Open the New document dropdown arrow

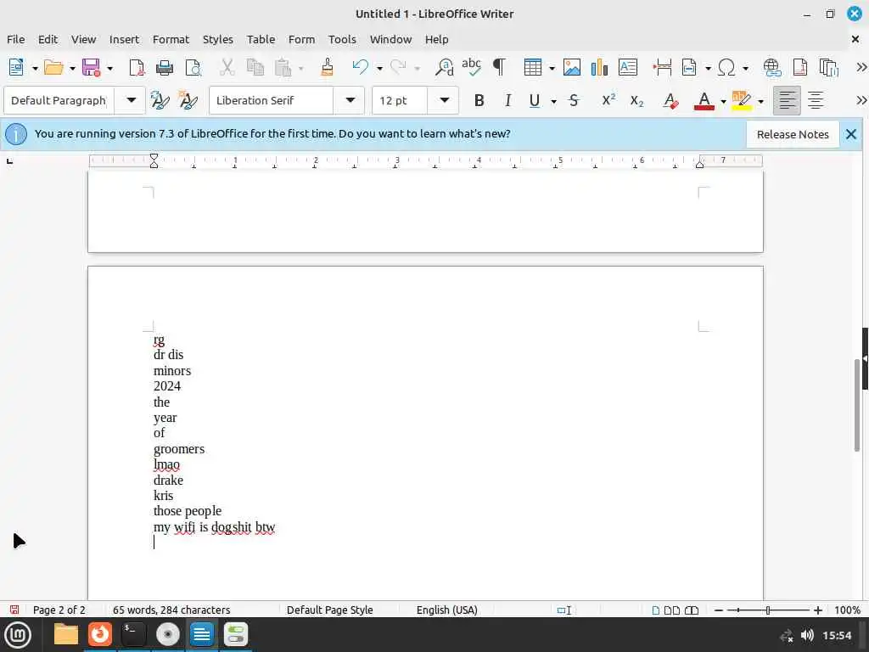click(x=35, y=69)
